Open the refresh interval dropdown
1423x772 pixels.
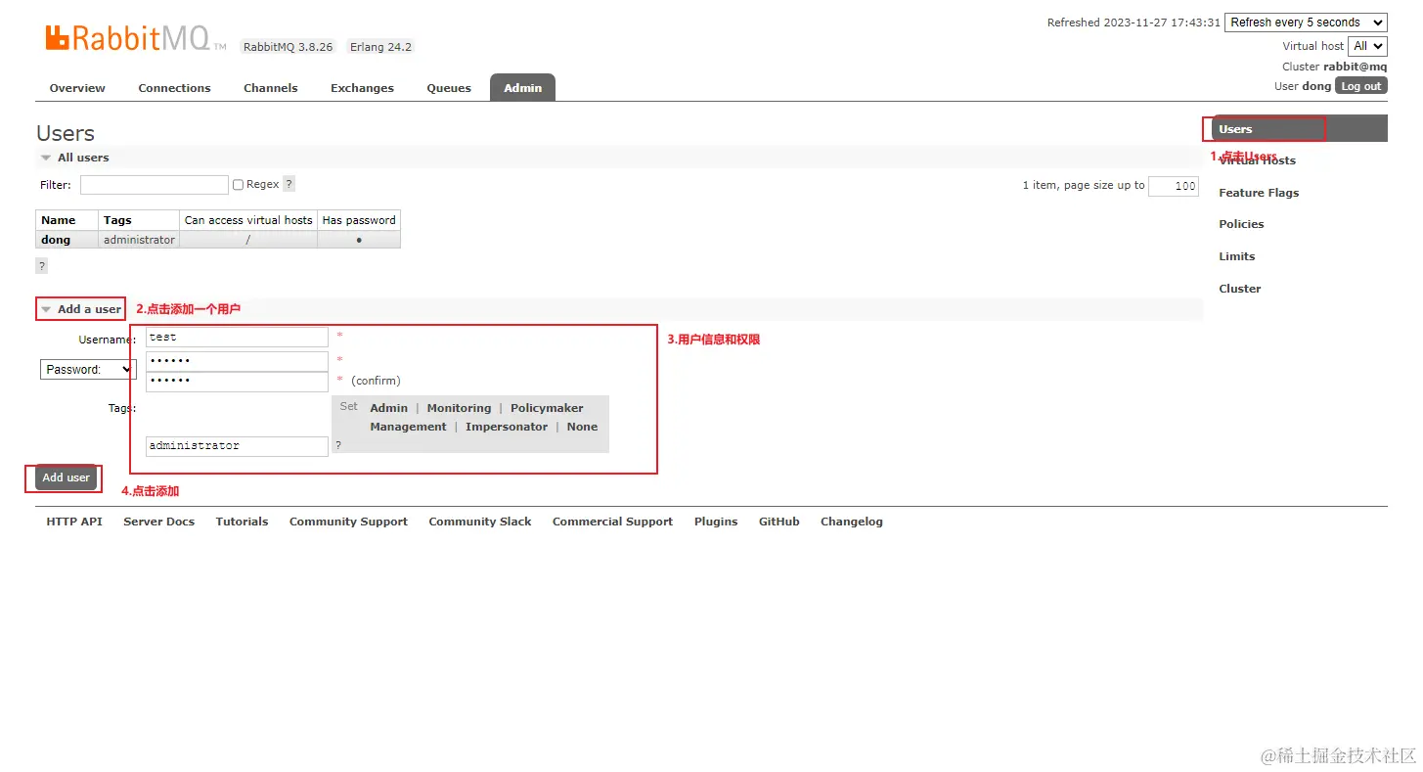click(1306, 23)
